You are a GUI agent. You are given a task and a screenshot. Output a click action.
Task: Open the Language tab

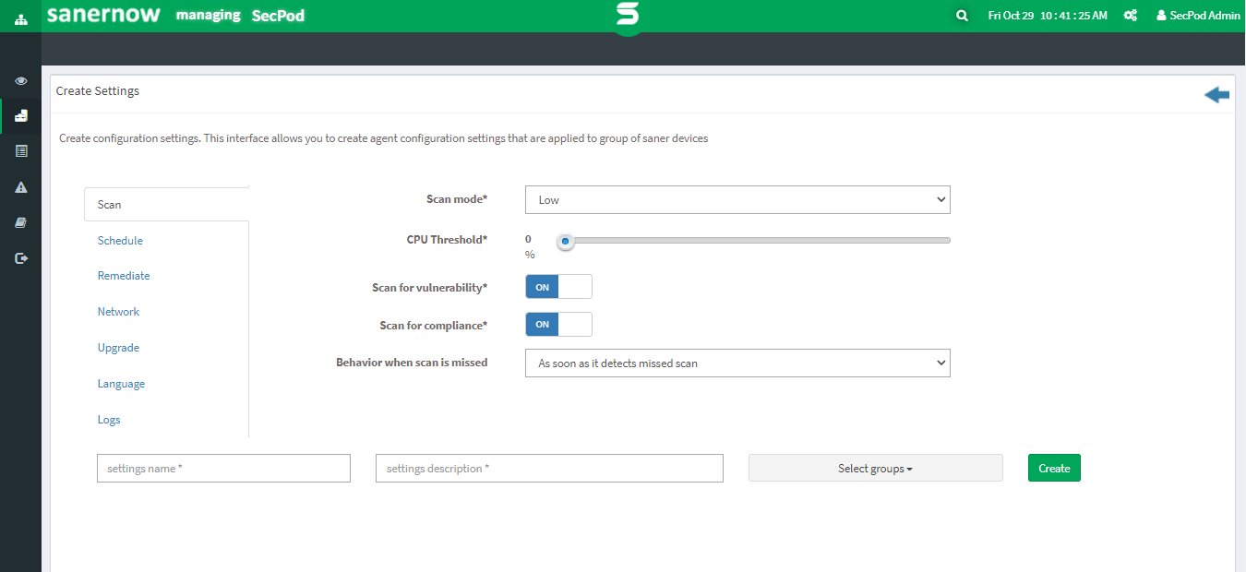click(x=121, y=384)
